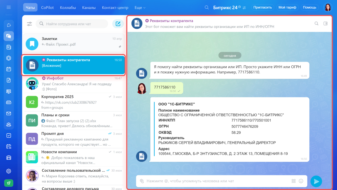Open the Промпт дня chat
This screenshot has width=337, height=190.
pyautogui.click(x=74, y=139)
